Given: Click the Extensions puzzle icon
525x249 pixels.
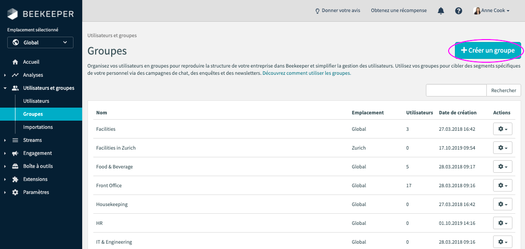Looking at the screenshot, I should click(x=15, y=180).
